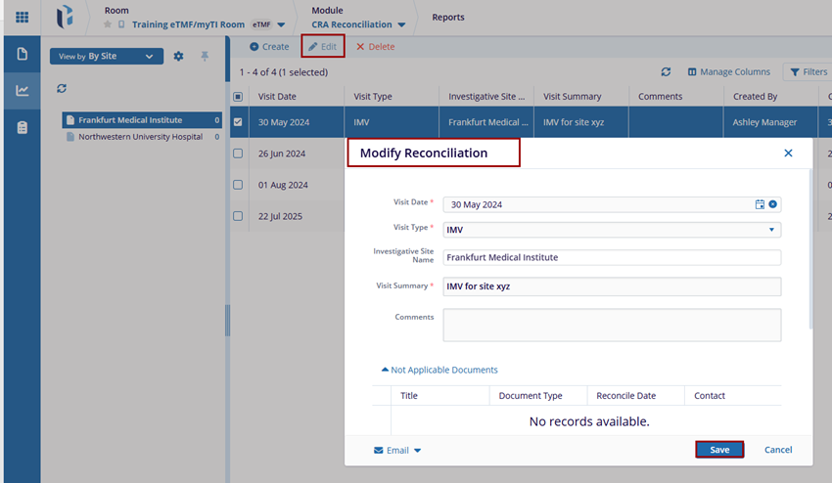The width and height of the screenshot is (832, 483).
Task: Cancel the Modify Reconciliation dialog
Action: pyautogui.click(x=778, y=450)
